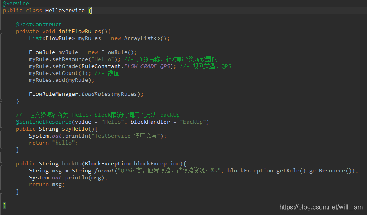This screenshot has width=367, height=215.
Task: Click the System.out.println(msg) statement
Action: point(68,178)
